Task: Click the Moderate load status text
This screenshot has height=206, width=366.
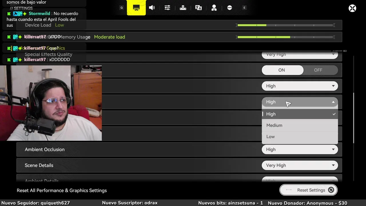Action: coord(110,37)
